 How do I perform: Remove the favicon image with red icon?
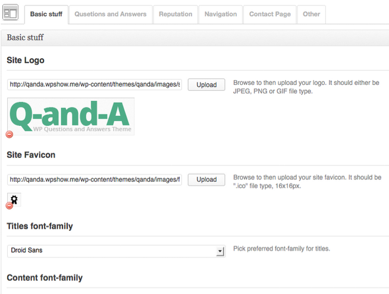coord(10,206)
